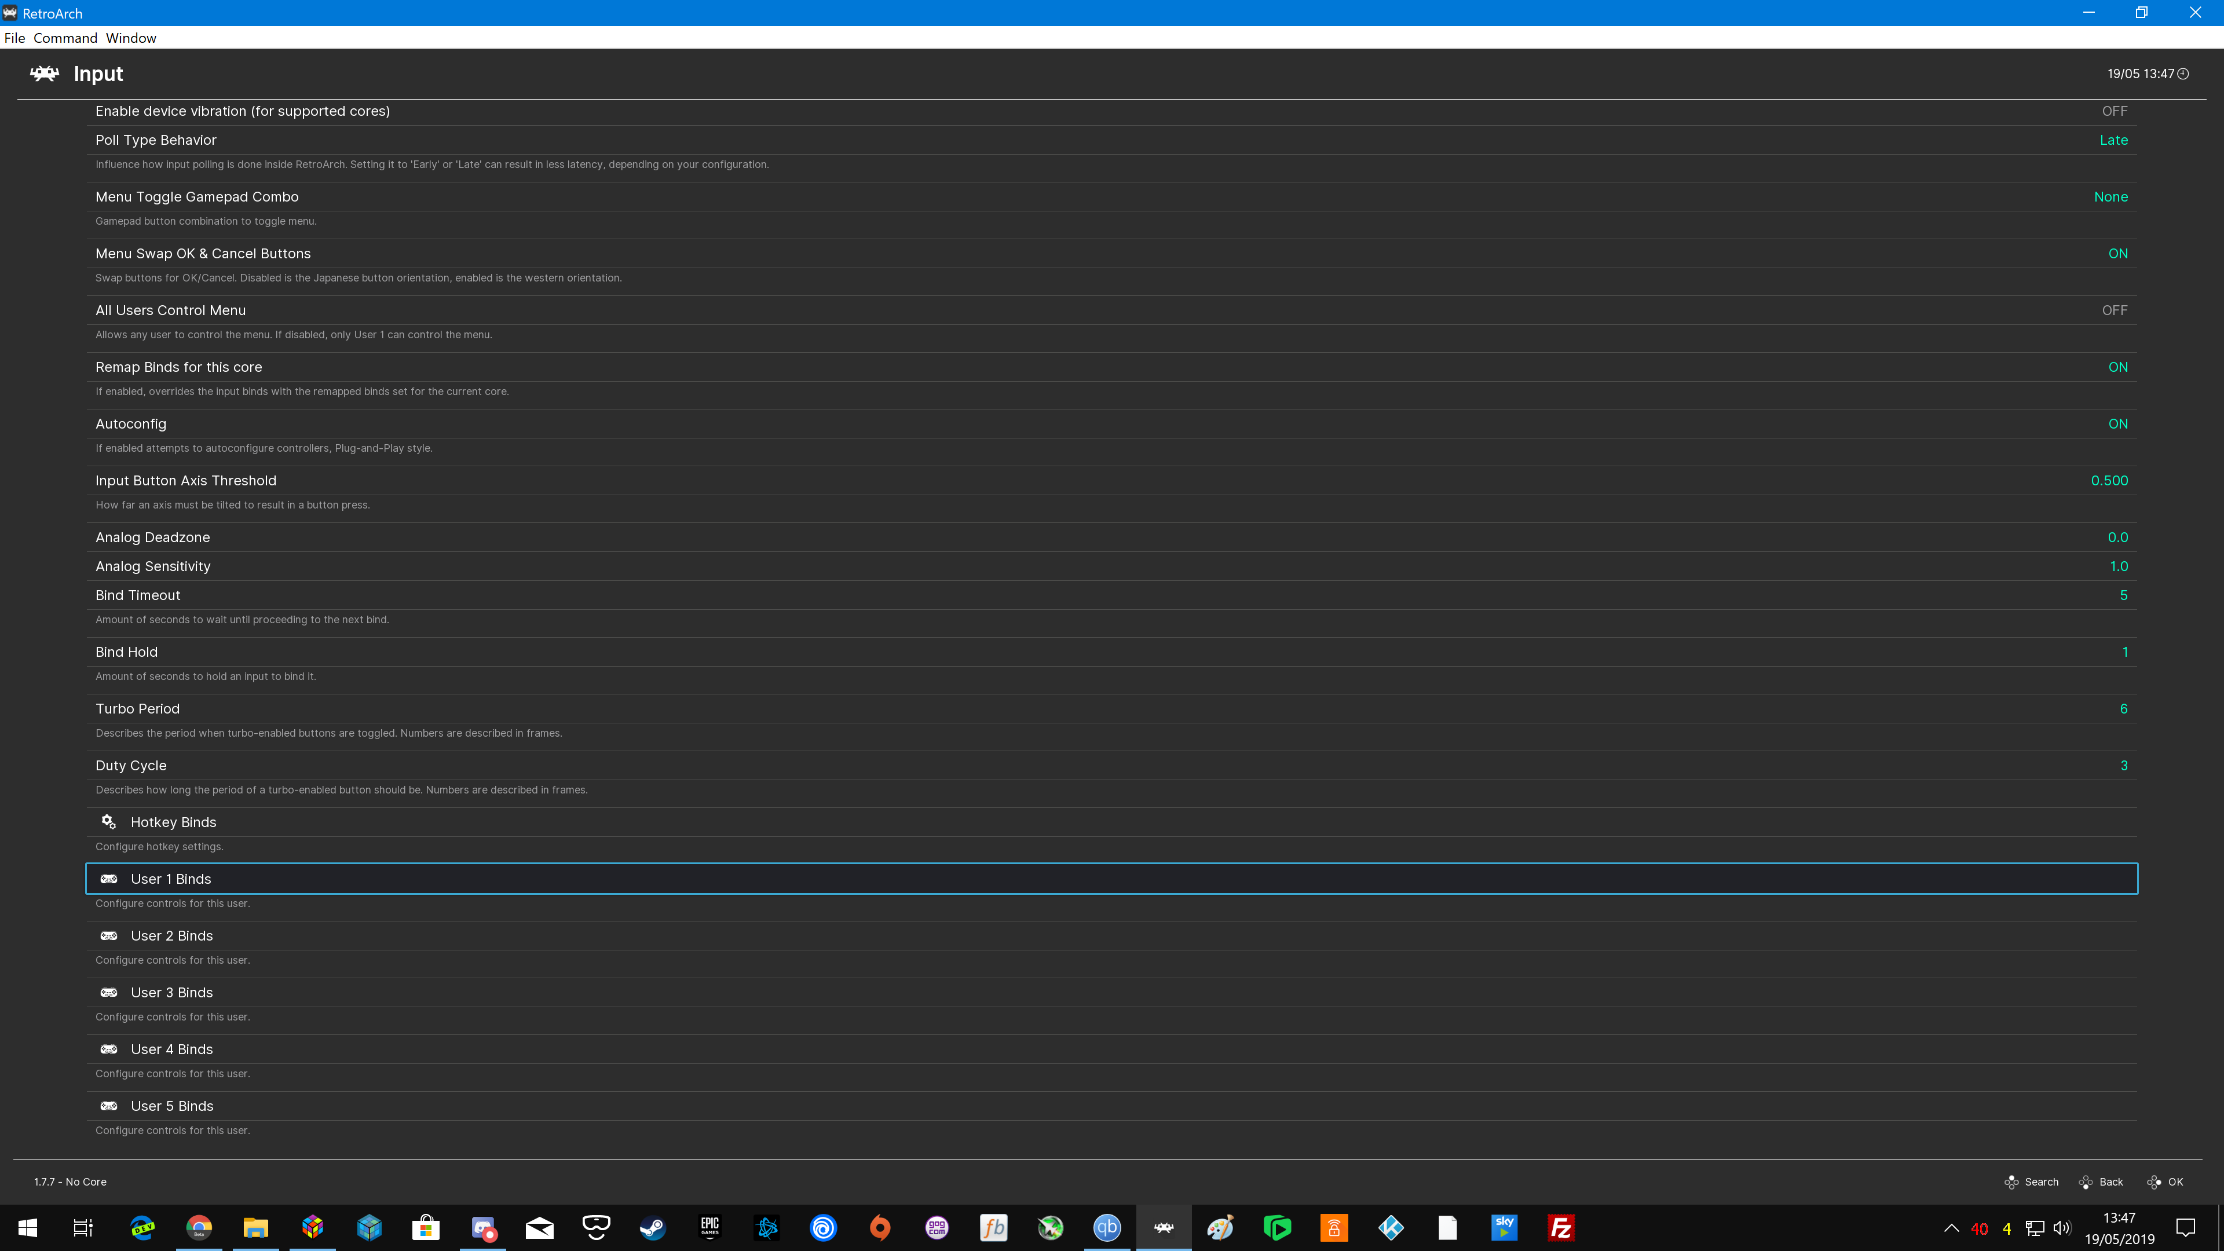Screen dimensions: 2224x1251
Task: Toggle Menu Swap OK & Cancel Buttons ON value
Action: coord(2118,253)
